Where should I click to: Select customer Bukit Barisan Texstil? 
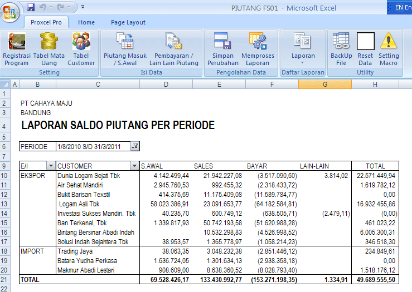tap(84, 195)
